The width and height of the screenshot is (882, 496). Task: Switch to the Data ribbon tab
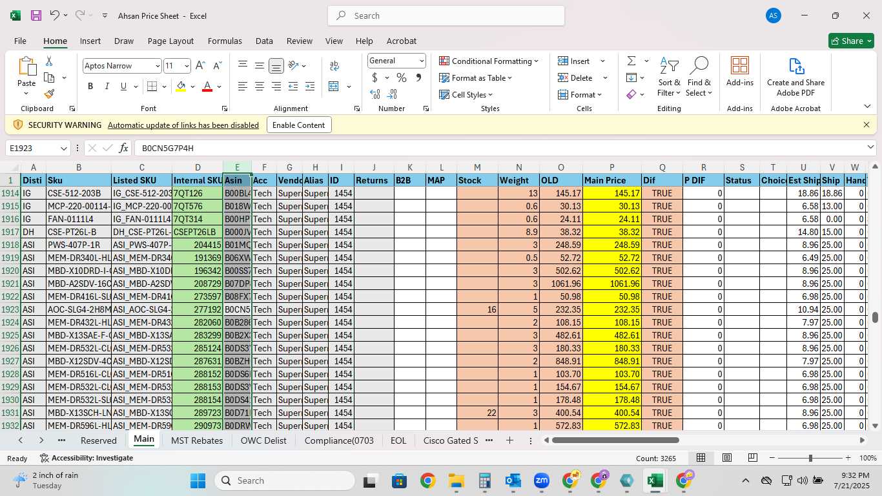264,41
